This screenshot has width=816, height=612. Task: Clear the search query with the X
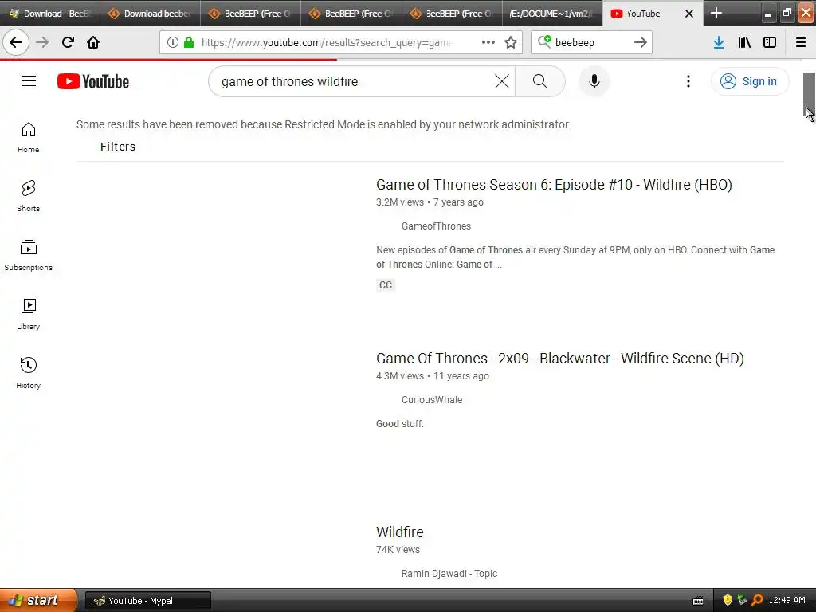pyautogui.click(x=502, y=82)
